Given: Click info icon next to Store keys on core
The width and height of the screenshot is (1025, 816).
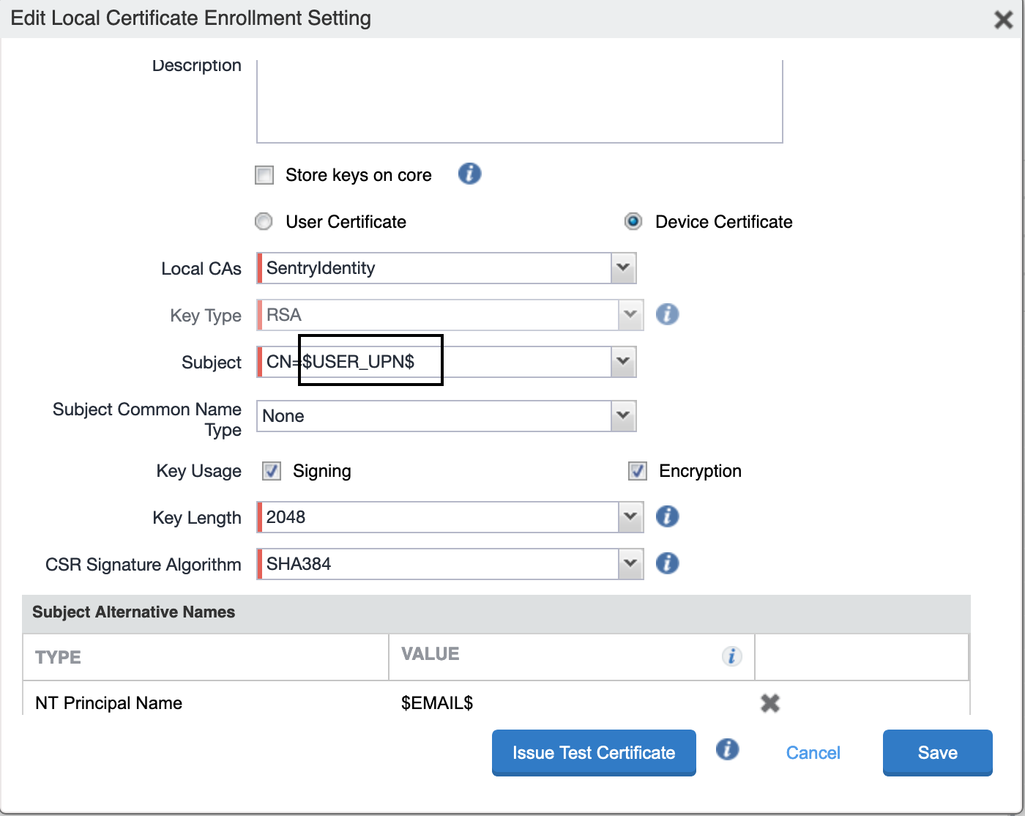Looking at the screenshot, I should [469, 174].
